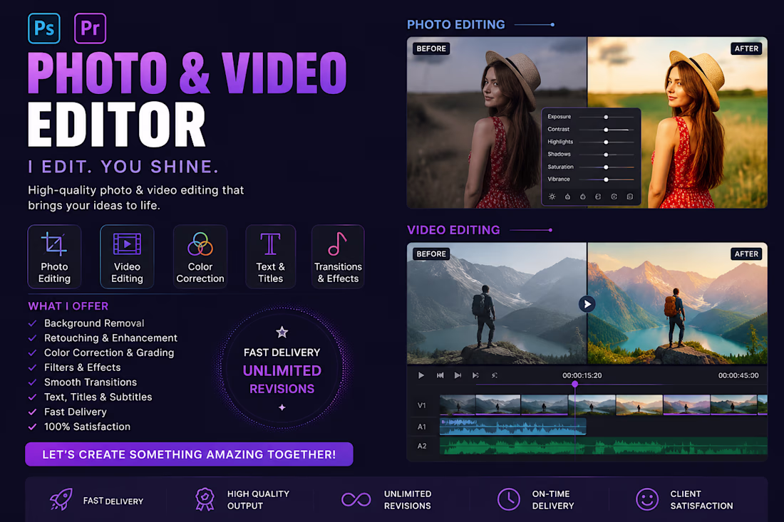Click the rocket icon beside Fast Delivery
The image size is (784, 522).
coord(61,499)
